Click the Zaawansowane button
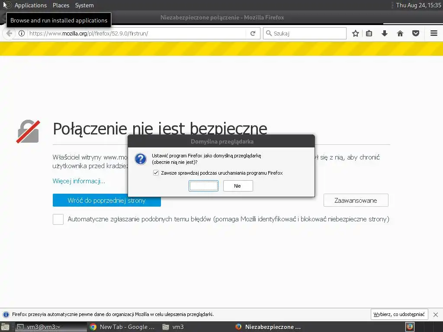Viewport: 443px width, 332px height. (x=356, y=200)
